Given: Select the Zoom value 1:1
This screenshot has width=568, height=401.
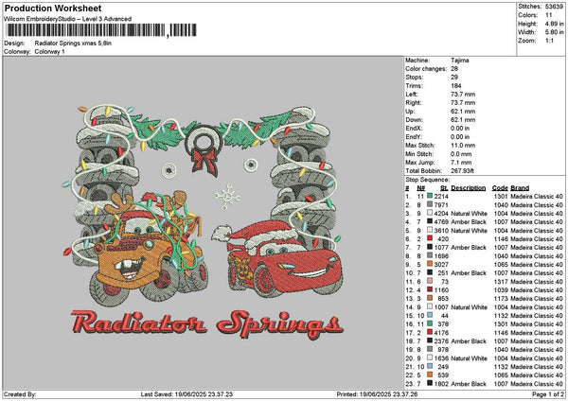Looking at the screenshot, I should pos(549,41).
